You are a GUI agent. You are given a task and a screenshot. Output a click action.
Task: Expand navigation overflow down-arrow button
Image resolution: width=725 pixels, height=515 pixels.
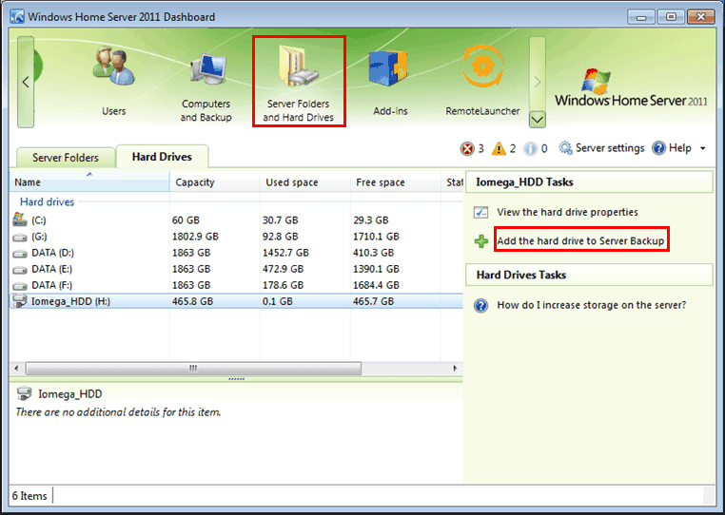(538, 119)
